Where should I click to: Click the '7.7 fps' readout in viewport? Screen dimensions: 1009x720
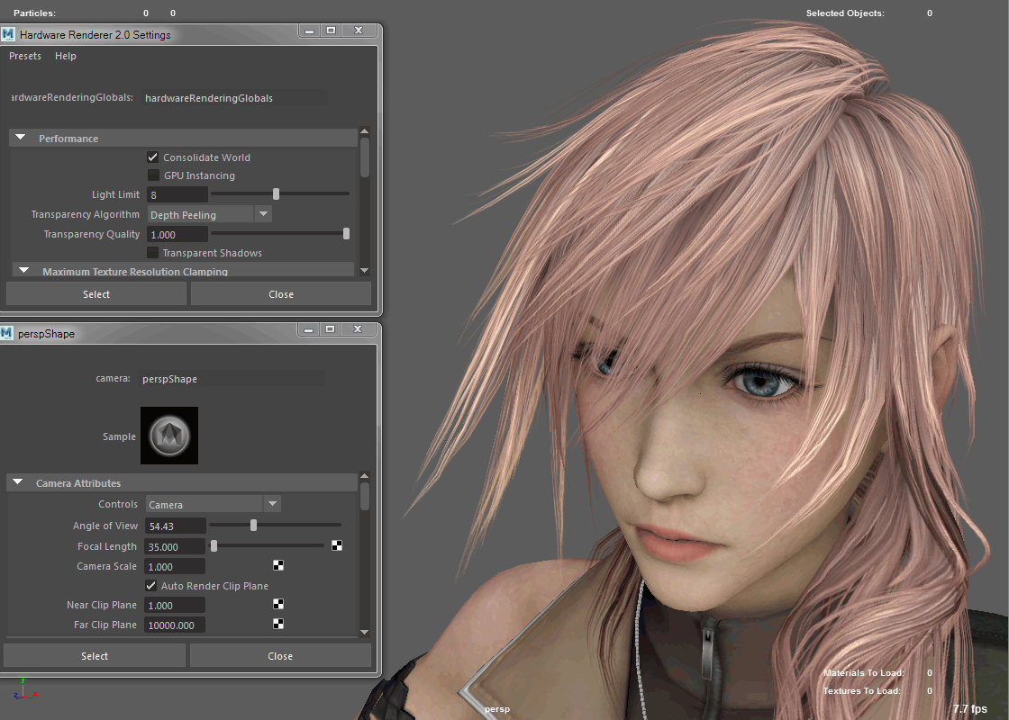point(969,708)
